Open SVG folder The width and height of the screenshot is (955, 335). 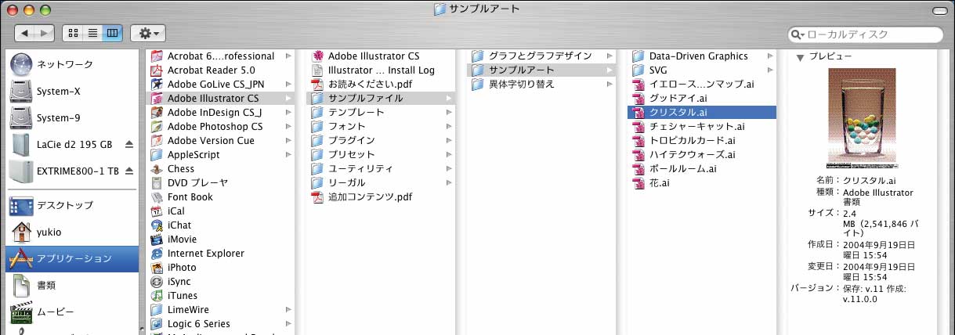point(702,70)
